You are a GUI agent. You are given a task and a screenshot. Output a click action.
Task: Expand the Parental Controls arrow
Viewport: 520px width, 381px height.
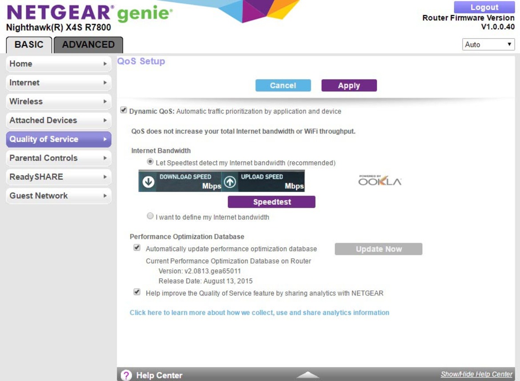tap(105, 158)
